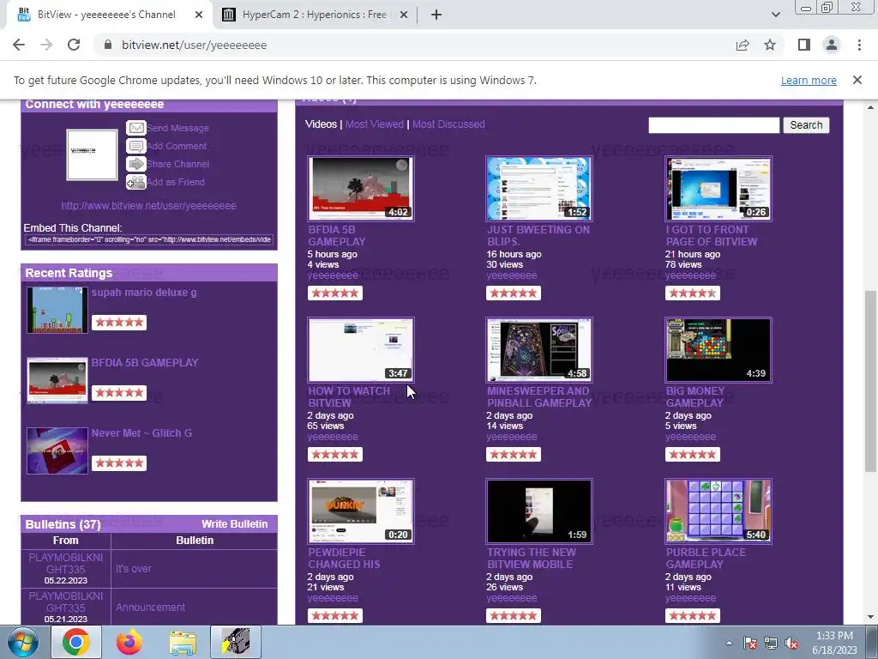The height and width of the screenshot is (659, 878).
Task: Toggle the Chrome side panel icon
Action: coord(804,45)
